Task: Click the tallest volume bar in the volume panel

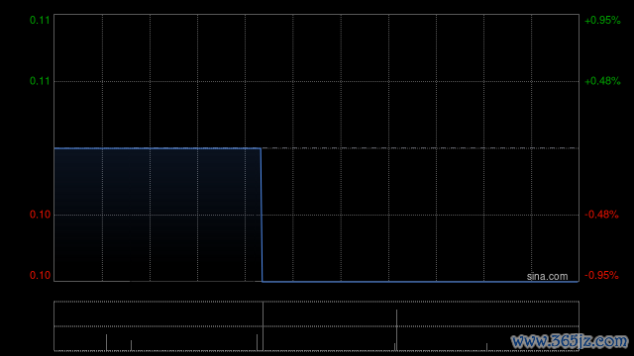Action: 263,326
